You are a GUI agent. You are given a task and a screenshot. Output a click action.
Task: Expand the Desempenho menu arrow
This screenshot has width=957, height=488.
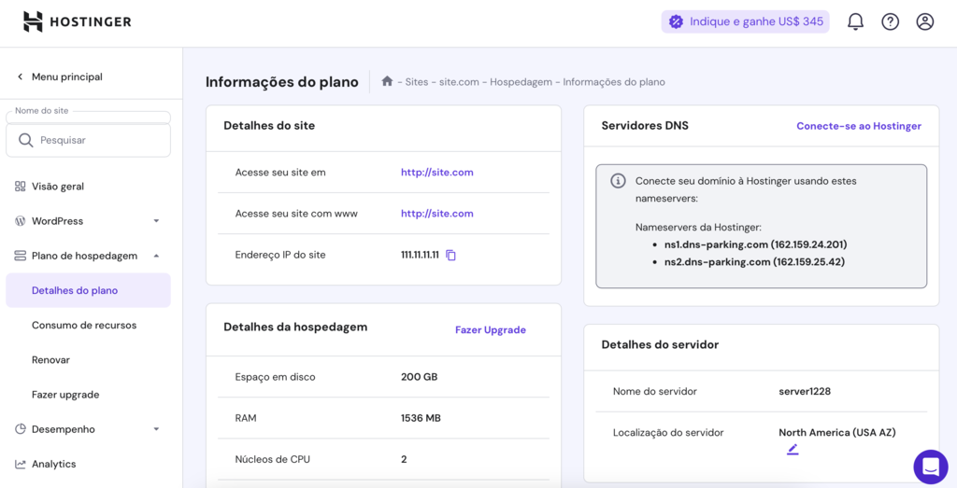[156, 429]
